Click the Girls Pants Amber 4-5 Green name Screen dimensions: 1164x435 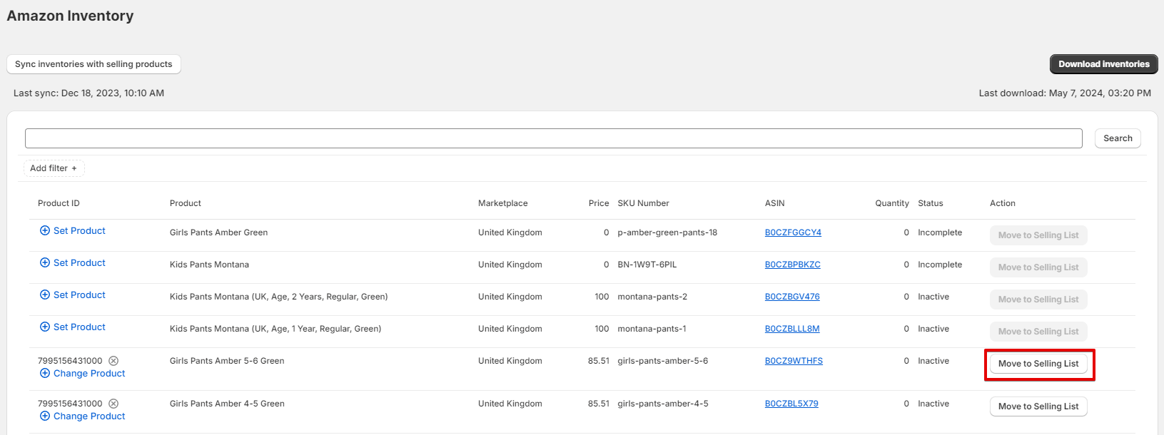pyautogui.click(x=227, y=404)
